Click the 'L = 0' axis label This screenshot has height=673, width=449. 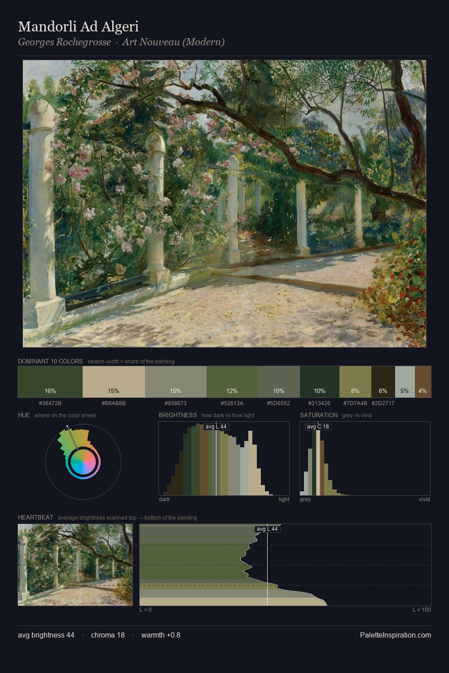click(145, 610)
